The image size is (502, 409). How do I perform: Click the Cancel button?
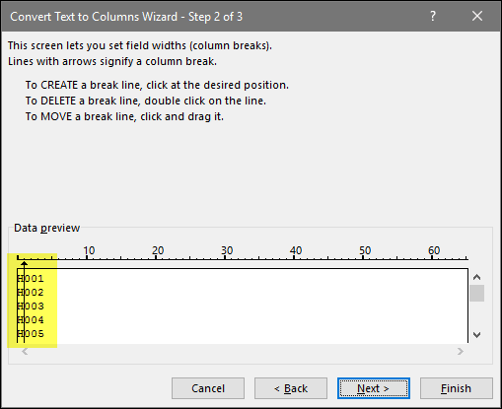click(x=208, y=388)
